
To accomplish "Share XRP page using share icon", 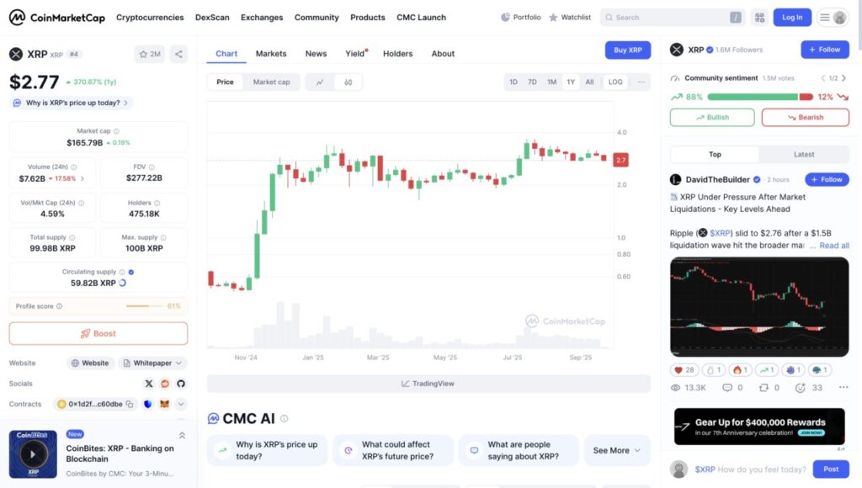I will [178, 53].
